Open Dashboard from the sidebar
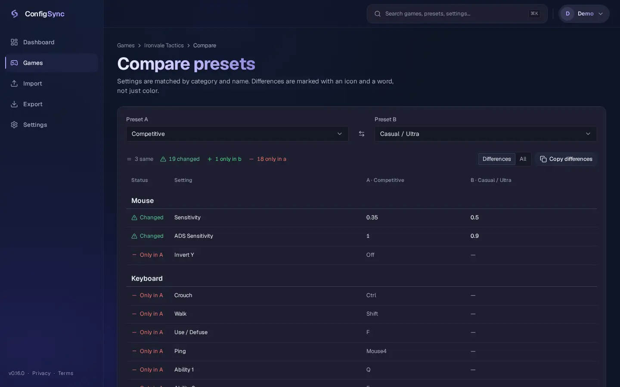Screen dimensions: 620x387 [52, 42]
